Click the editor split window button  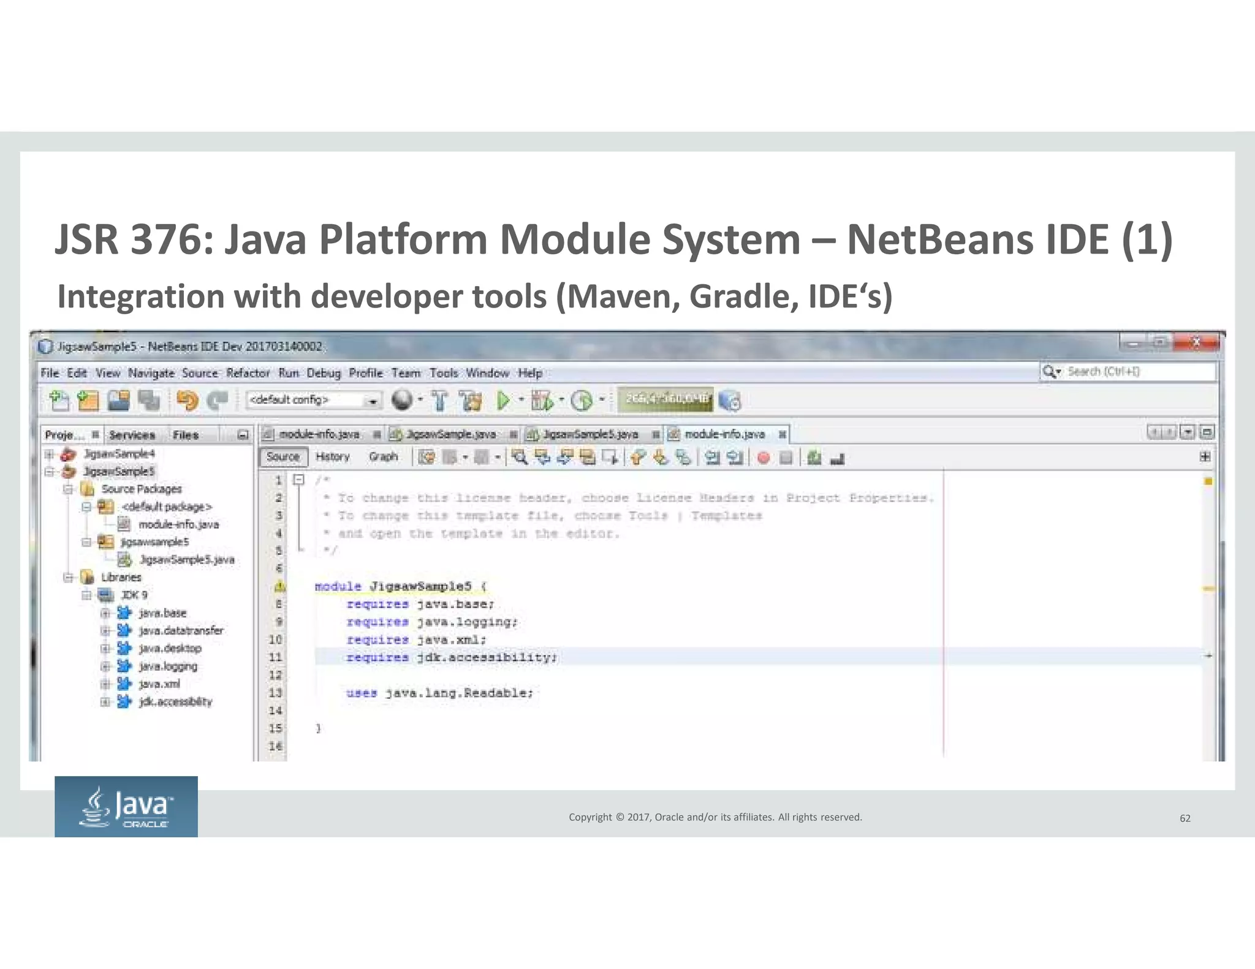(1205, 457)
